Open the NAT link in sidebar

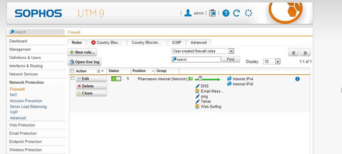[x=13, y=95]
